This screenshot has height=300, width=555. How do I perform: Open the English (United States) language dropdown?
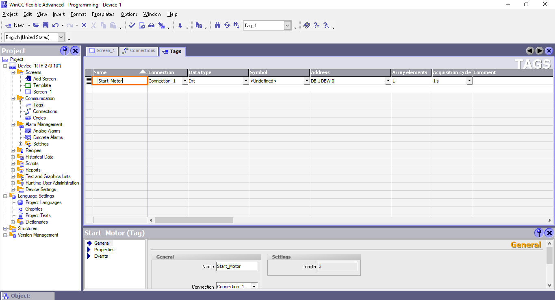point(61,37)
